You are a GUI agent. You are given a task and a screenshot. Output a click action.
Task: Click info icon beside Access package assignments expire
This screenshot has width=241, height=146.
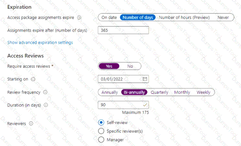point(79,18)
